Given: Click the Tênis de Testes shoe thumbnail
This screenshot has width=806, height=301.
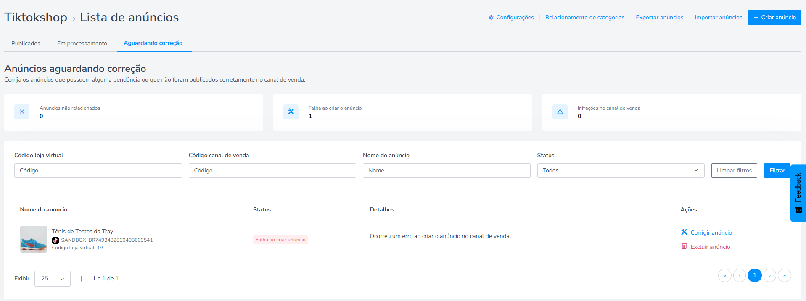Looking at the screenshot, I should 34,239.
